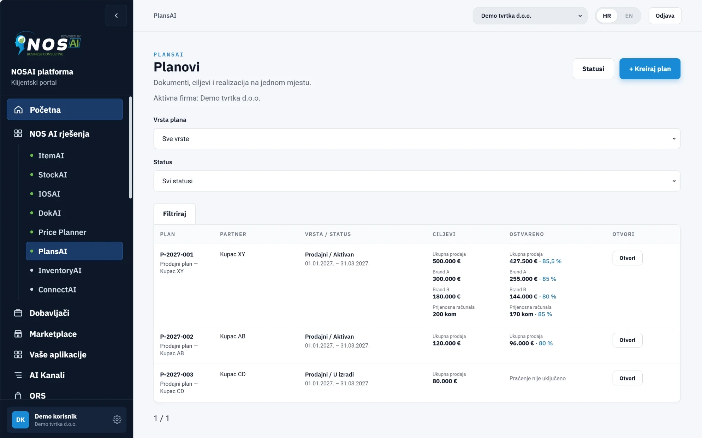Click the NOSAI logo
Image resolution: width=702 pixels, height=438 pixels.
[48, 43]
